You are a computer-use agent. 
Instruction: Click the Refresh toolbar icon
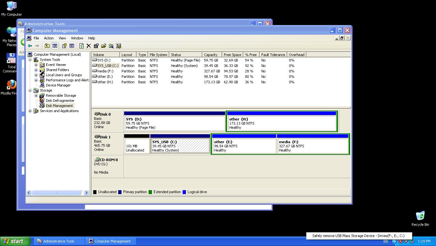(x=81, y=46)
